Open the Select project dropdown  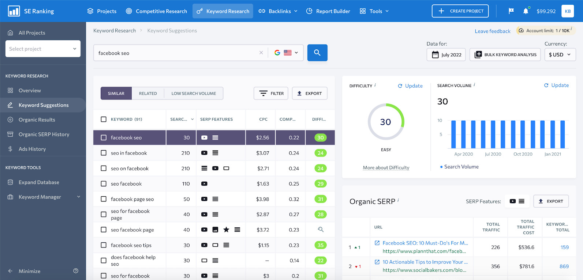point(43,49)
